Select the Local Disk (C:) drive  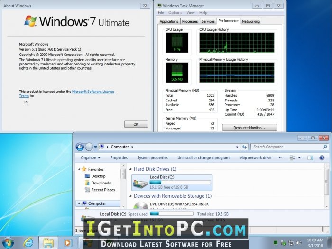[x=172, y=182]
